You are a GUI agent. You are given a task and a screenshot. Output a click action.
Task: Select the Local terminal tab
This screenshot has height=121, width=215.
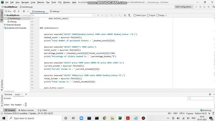point(17,94)
